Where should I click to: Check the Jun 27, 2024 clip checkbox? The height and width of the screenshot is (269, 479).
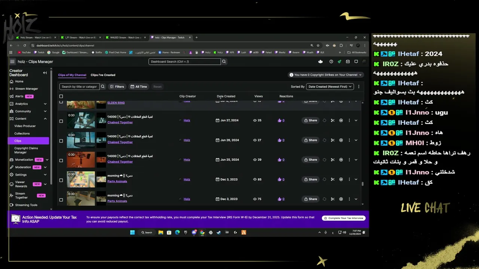61,121
